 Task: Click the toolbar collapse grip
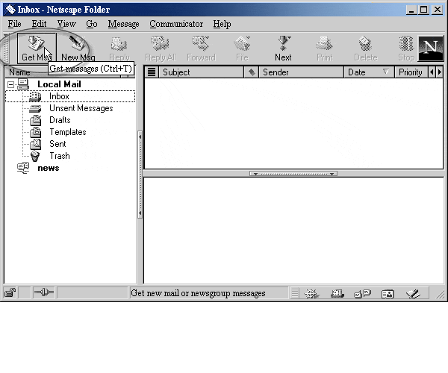(6, 48)
